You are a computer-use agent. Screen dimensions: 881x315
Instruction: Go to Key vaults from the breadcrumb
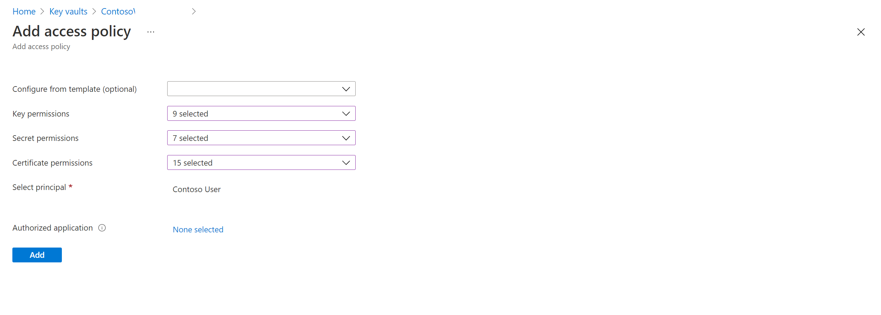click(x=68, y=11)
